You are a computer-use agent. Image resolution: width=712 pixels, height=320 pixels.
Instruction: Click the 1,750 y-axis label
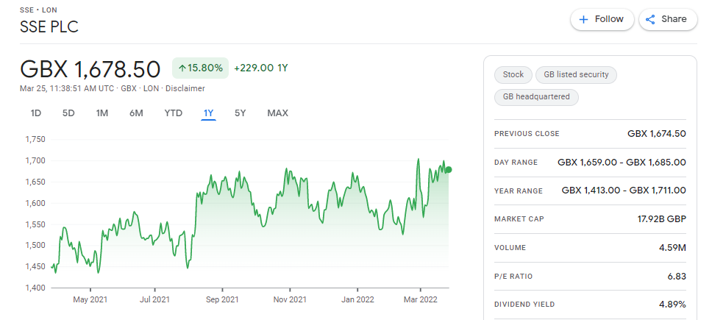[35, 139]
